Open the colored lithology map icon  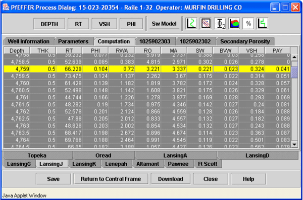(x=234, y=24)
